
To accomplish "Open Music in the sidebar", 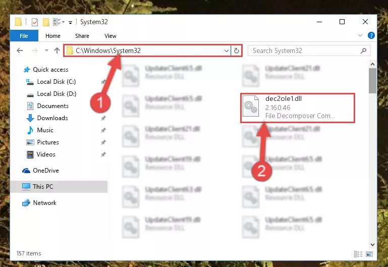I will (45, 130).
